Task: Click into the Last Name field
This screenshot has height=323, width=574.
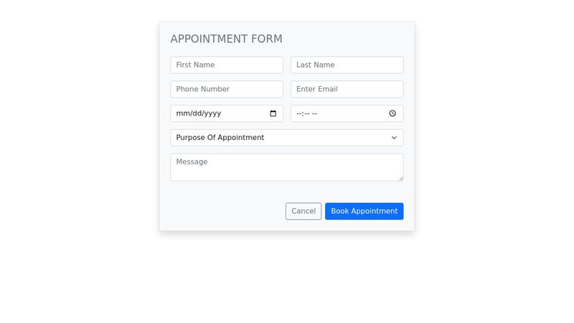Action: [347, 65]
